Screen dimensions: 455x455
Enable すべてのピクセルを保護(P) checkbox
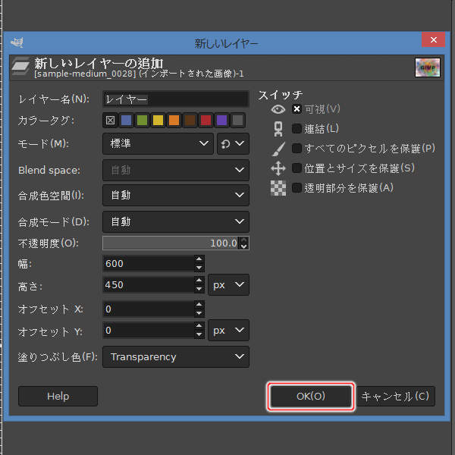pyautogui.click(x=297, y=149)
